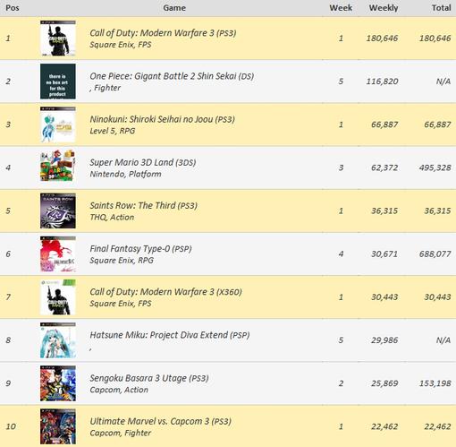The height and width of the screenshot is (447, 456).
Task: Sort by the Weekly column header
Action: tap(384, 8)
